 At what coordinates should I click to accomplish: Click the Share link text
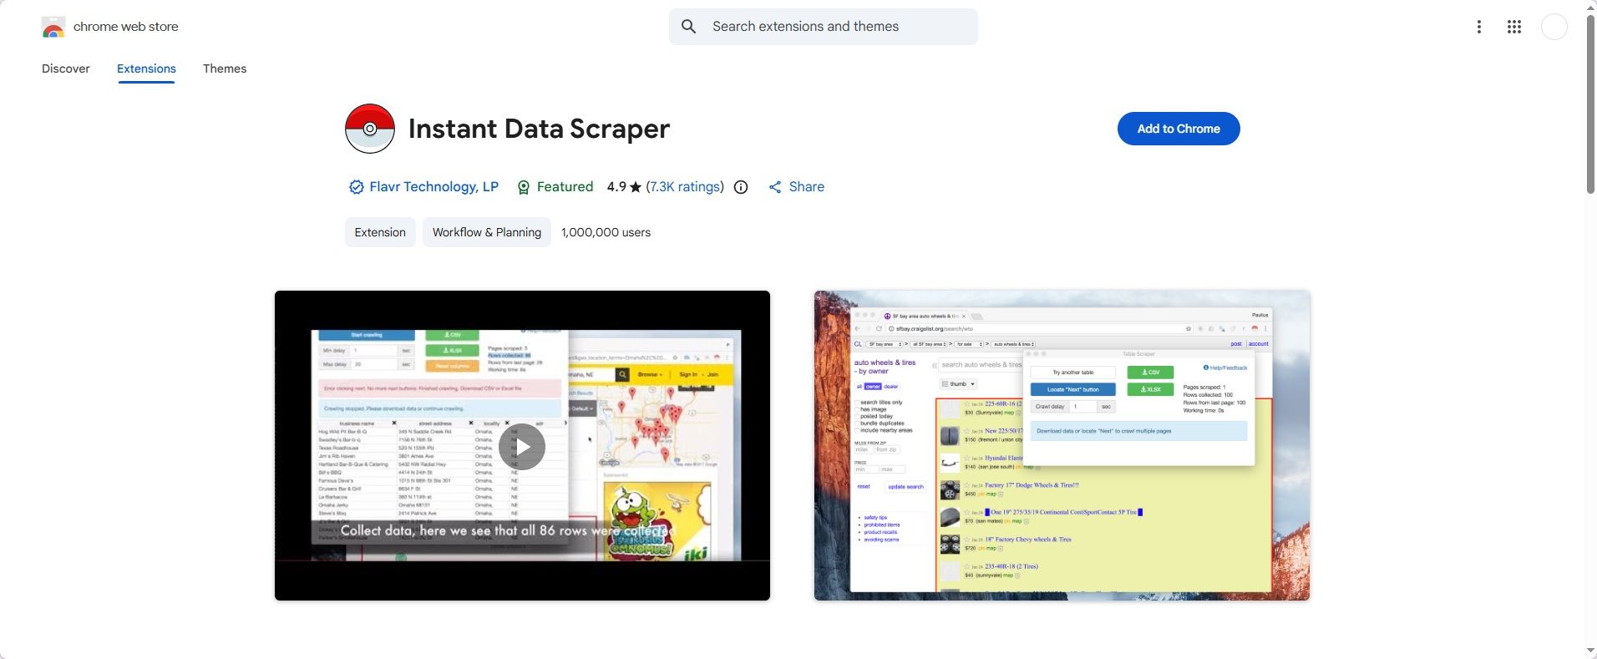[x=807, y=187]
